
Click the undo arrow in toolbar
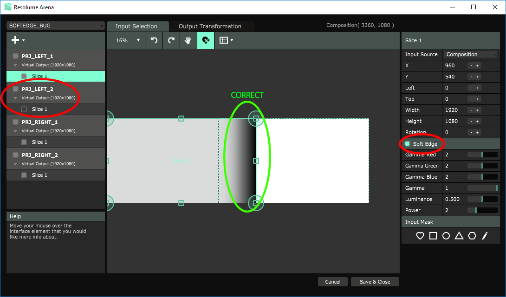pyautogui.click(x=154, y=40)
